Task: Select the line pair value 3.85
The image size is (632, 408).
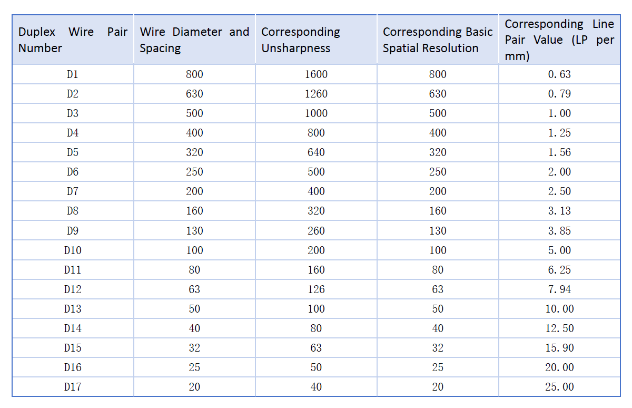Action: 559,231
